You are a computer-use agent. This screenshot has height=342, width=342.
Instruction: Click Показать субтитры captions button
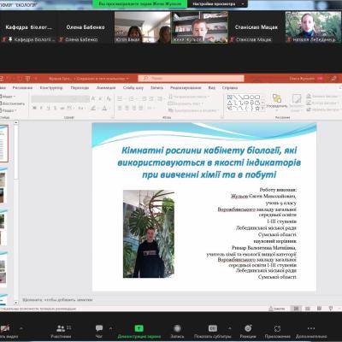point(213,332)
